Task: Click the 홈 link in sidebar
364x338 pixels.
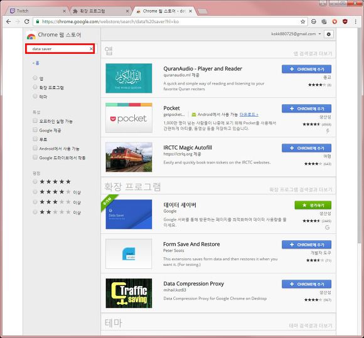Action: pos(36,63)
